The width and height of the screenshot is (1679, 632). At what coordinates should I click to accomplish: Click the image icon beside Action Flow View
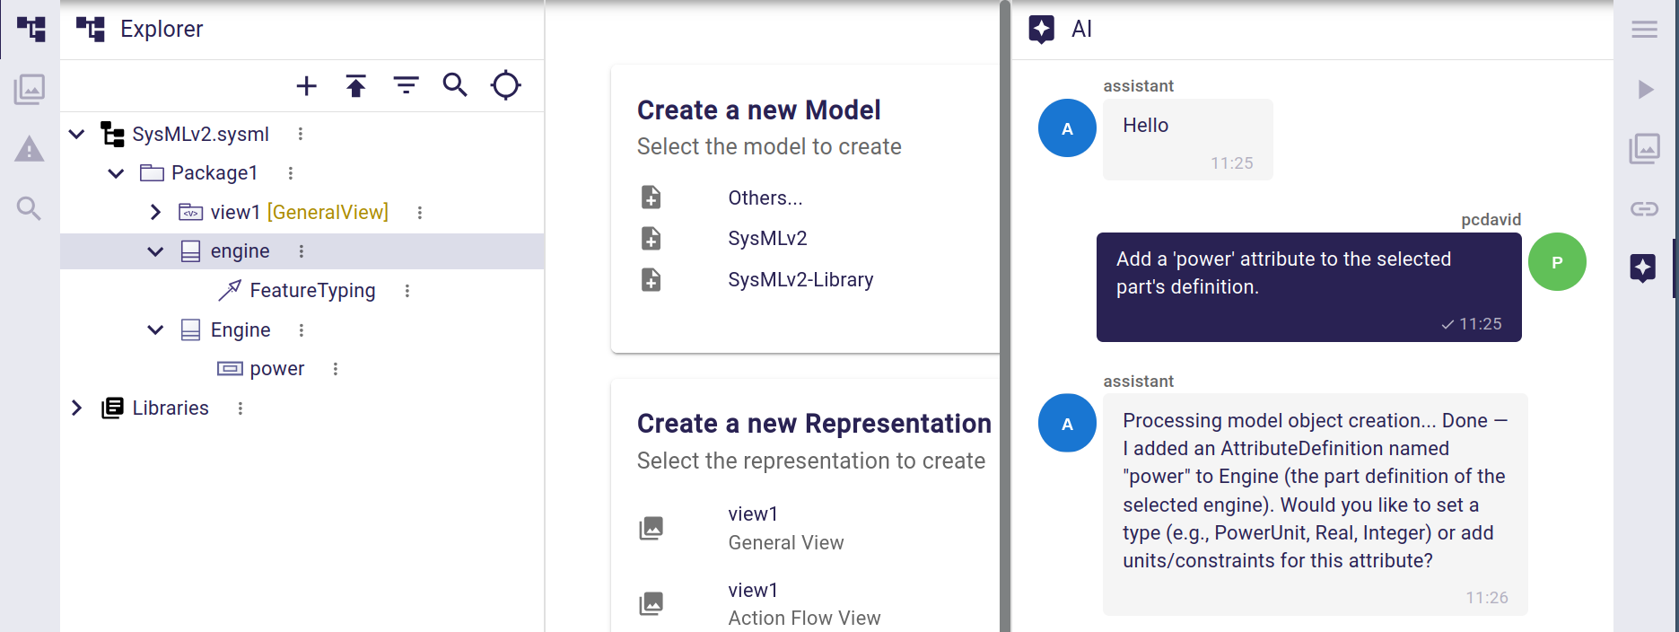651,603
